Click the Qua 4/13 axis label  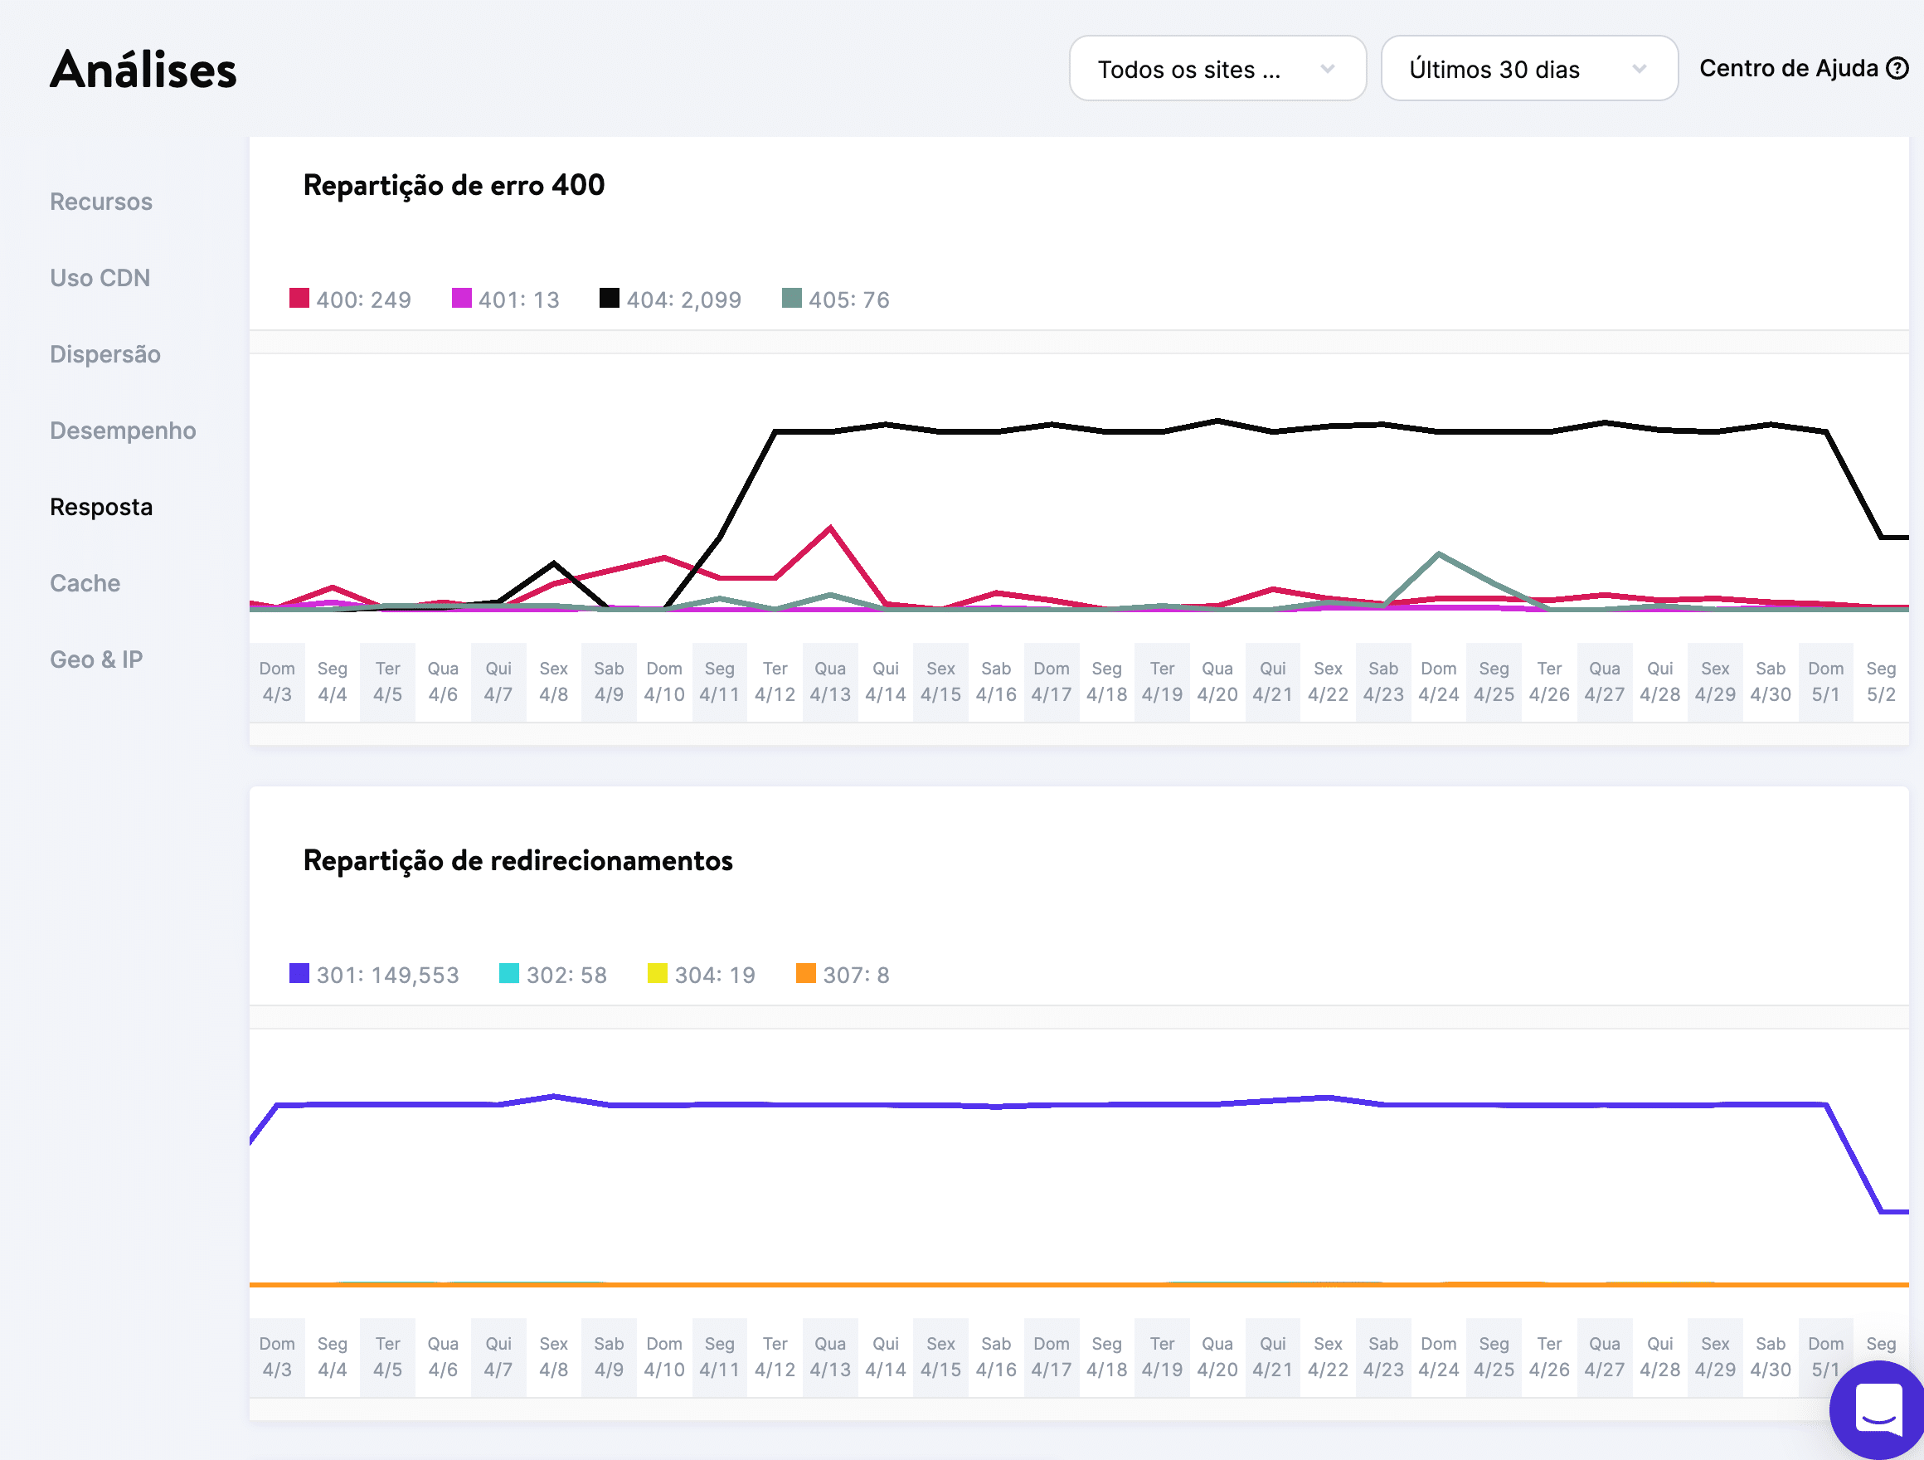[829, 681]
